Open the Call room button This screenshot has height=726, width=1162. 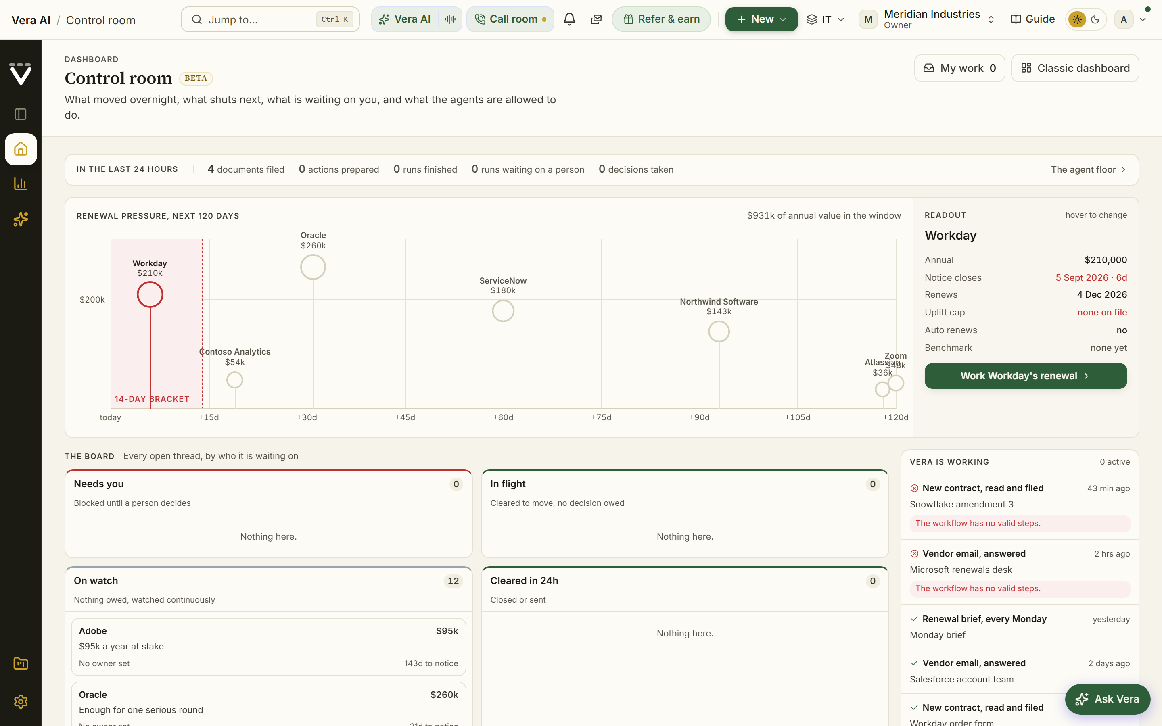coord(510,19)
